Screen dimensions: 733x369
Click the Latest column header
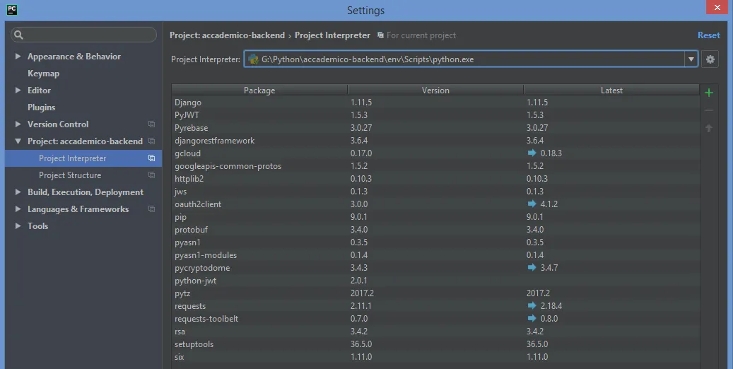[611, 90]
